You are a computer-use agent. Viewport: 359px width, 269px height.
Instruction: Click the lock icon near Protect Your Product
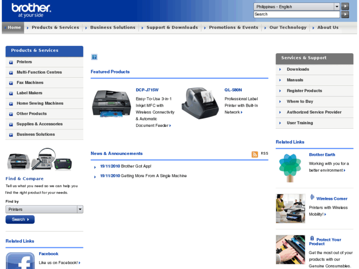(312, 238)
